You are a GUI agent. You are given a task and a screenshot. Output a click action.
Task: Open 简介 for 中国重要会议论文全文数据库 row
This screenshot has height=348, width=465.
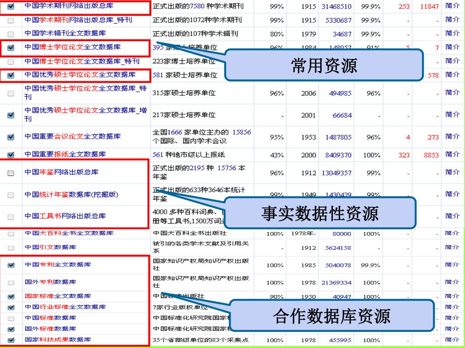point(452,136)
